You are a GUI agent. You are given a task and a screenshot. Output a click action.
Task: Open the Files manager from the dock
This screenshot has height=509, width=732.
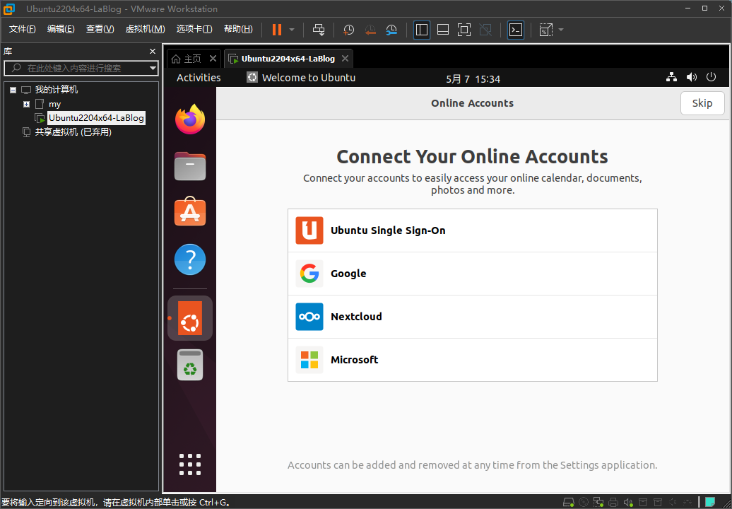(x=190, y=166)
